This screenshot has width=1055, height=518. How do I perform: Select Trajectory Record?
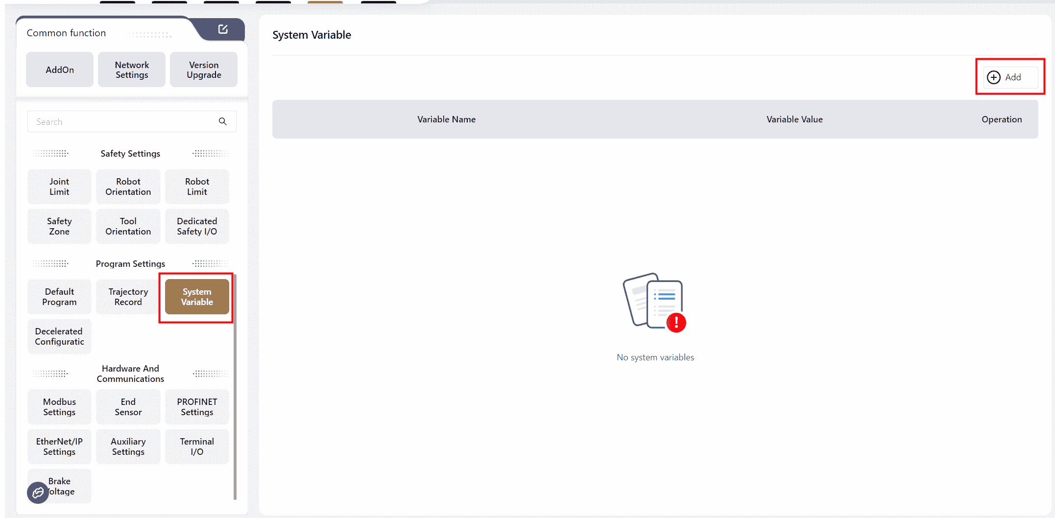pos(128,297)
